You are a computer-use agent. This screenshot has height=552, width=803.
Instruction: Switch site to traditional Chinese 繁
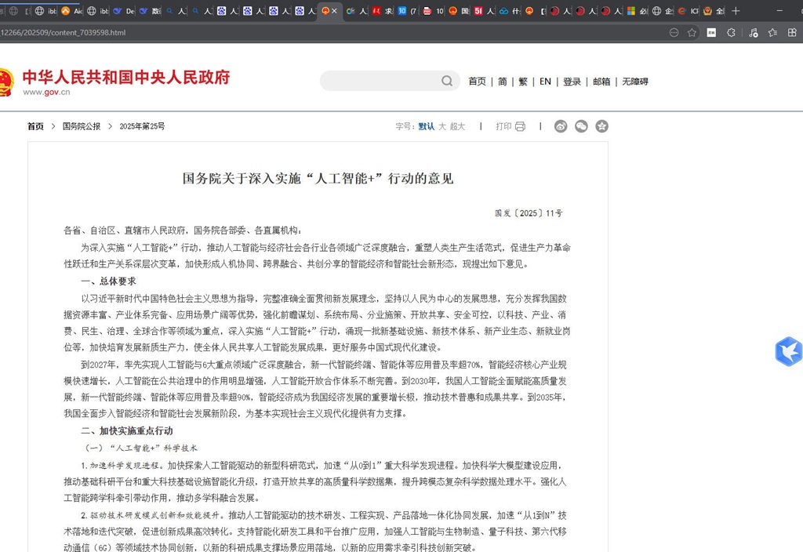tap(523, 82)
